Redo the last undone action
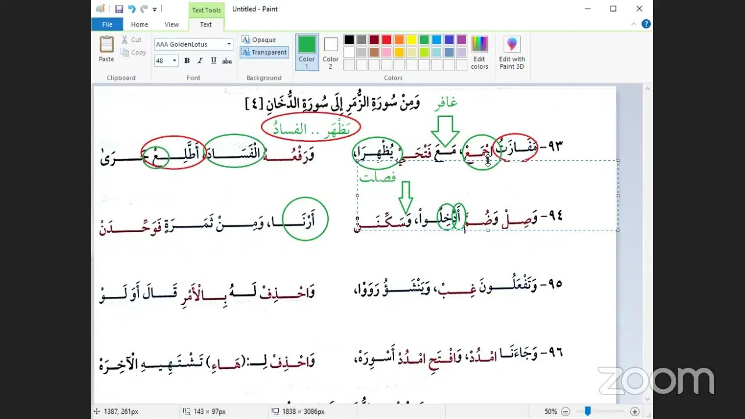The height and width of the screenshot is (419, 745). pyautogui.click(x=143, y=9)
